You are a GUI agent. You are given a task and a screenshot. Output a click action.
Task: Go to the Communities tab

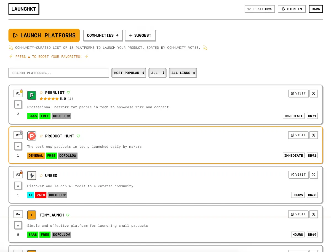103,36
